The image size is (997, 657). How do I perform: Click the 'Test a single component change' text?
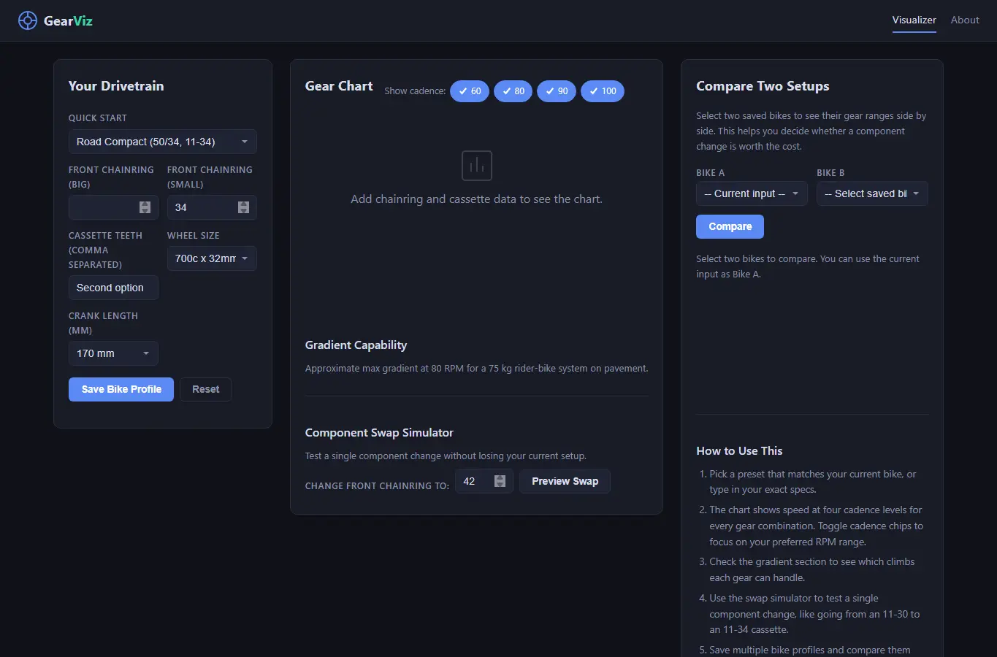coord(446,456)
